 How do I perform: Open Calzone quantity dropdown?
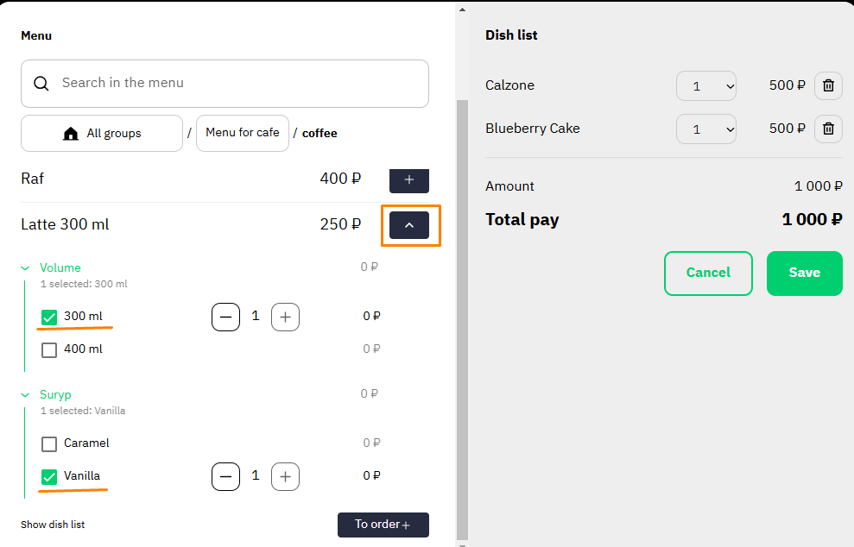(x=705, y=86)
